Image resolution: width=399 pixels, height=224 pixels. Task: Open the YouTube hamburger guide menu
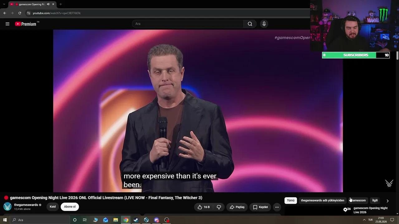(x=7, y=24)
